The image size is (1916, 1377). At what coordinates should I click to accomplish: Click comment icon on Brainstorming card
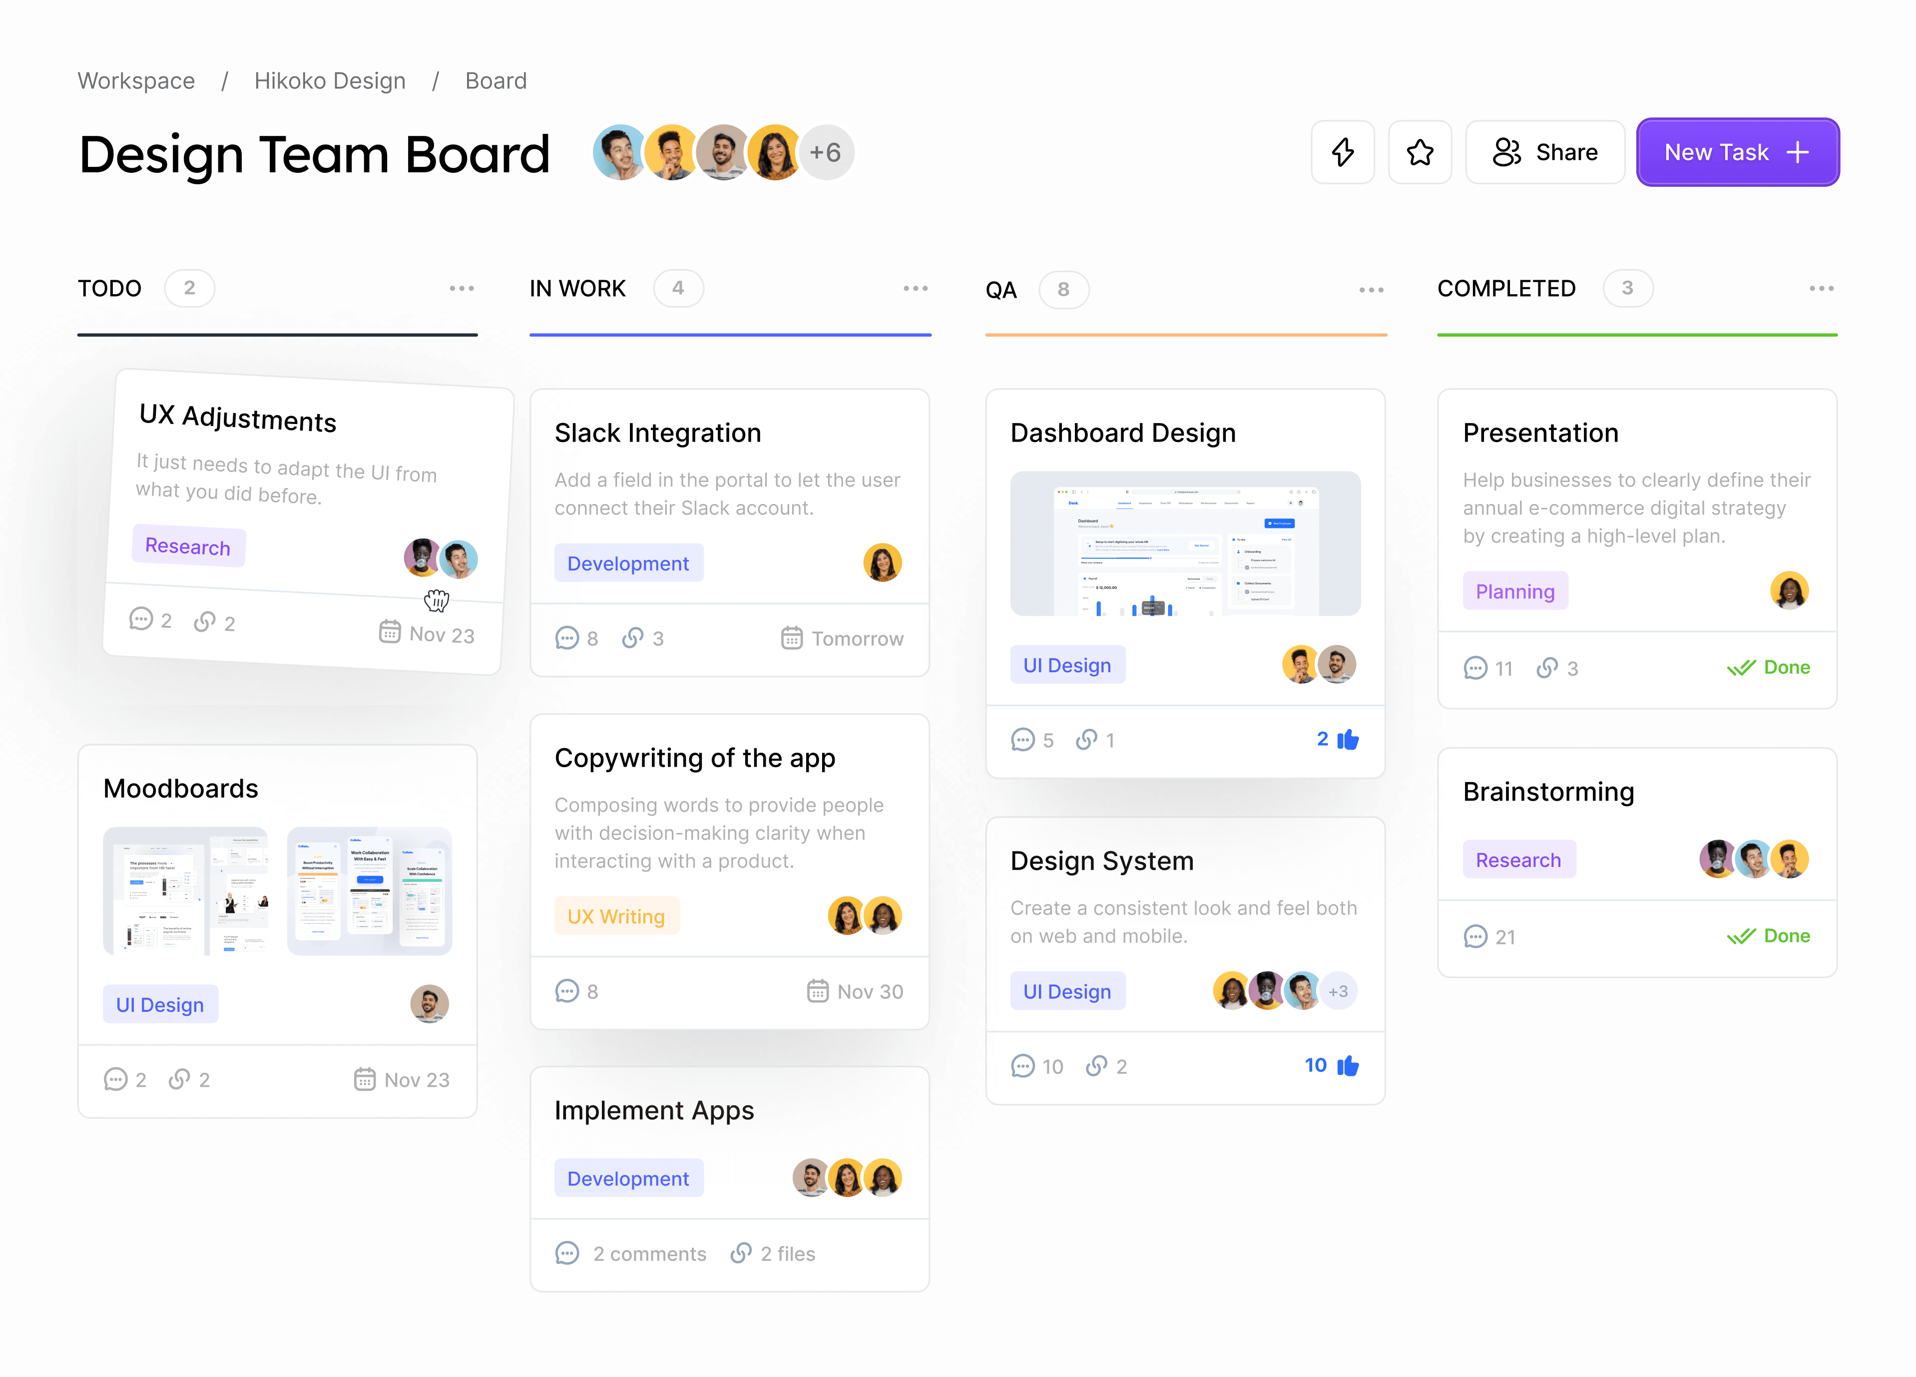coord(1475,937)
